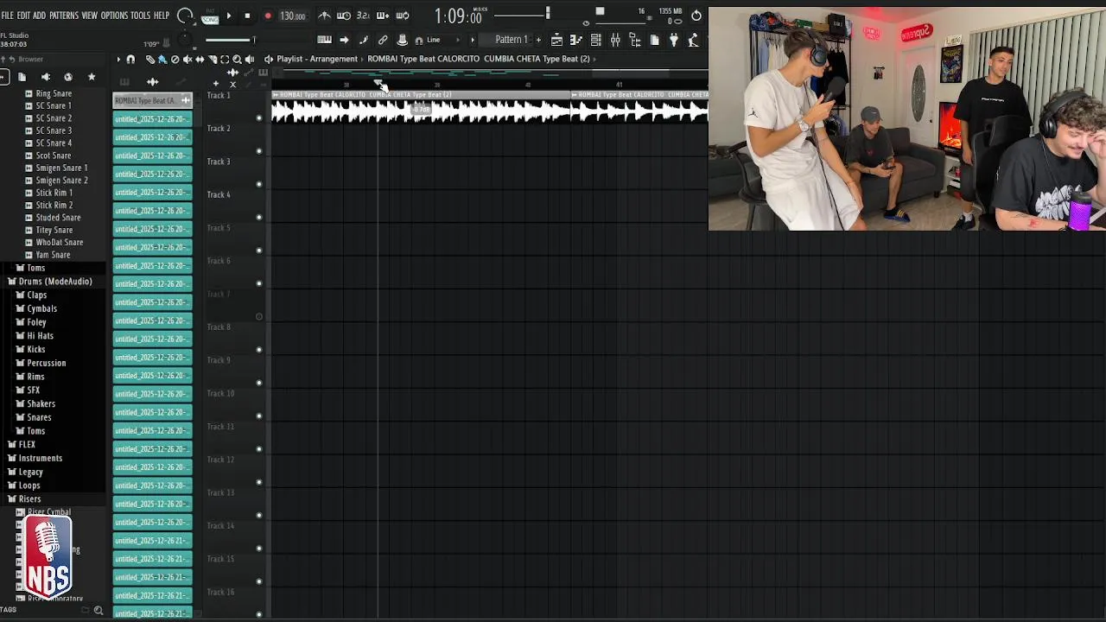Select the ROMBAI Type Beat clip in picker

pyautogui.click(x=152, y=100)
